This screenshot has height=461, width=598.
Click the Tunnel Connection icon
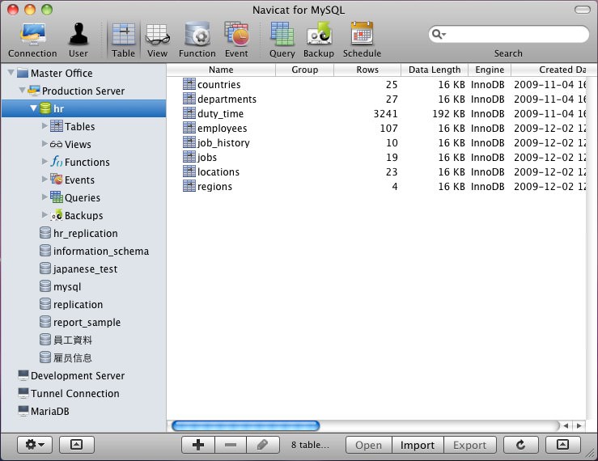[x=23, y=393]
